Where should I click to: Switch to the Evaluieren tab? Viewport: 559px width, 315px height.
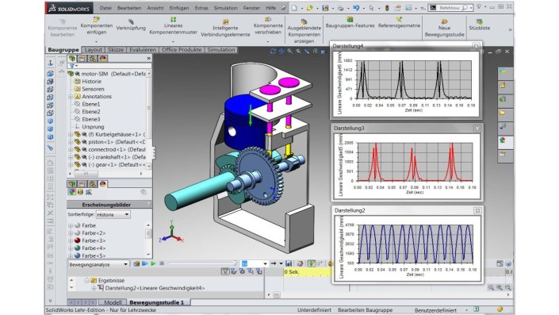point(143,50)
